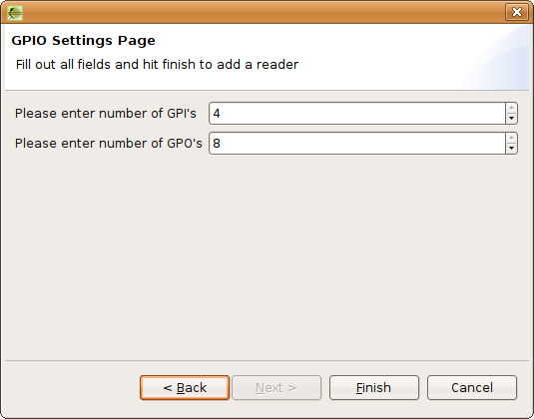534x419 pixels.
Task: Go to previous page with Back button
Action: (x=185, y=388)
